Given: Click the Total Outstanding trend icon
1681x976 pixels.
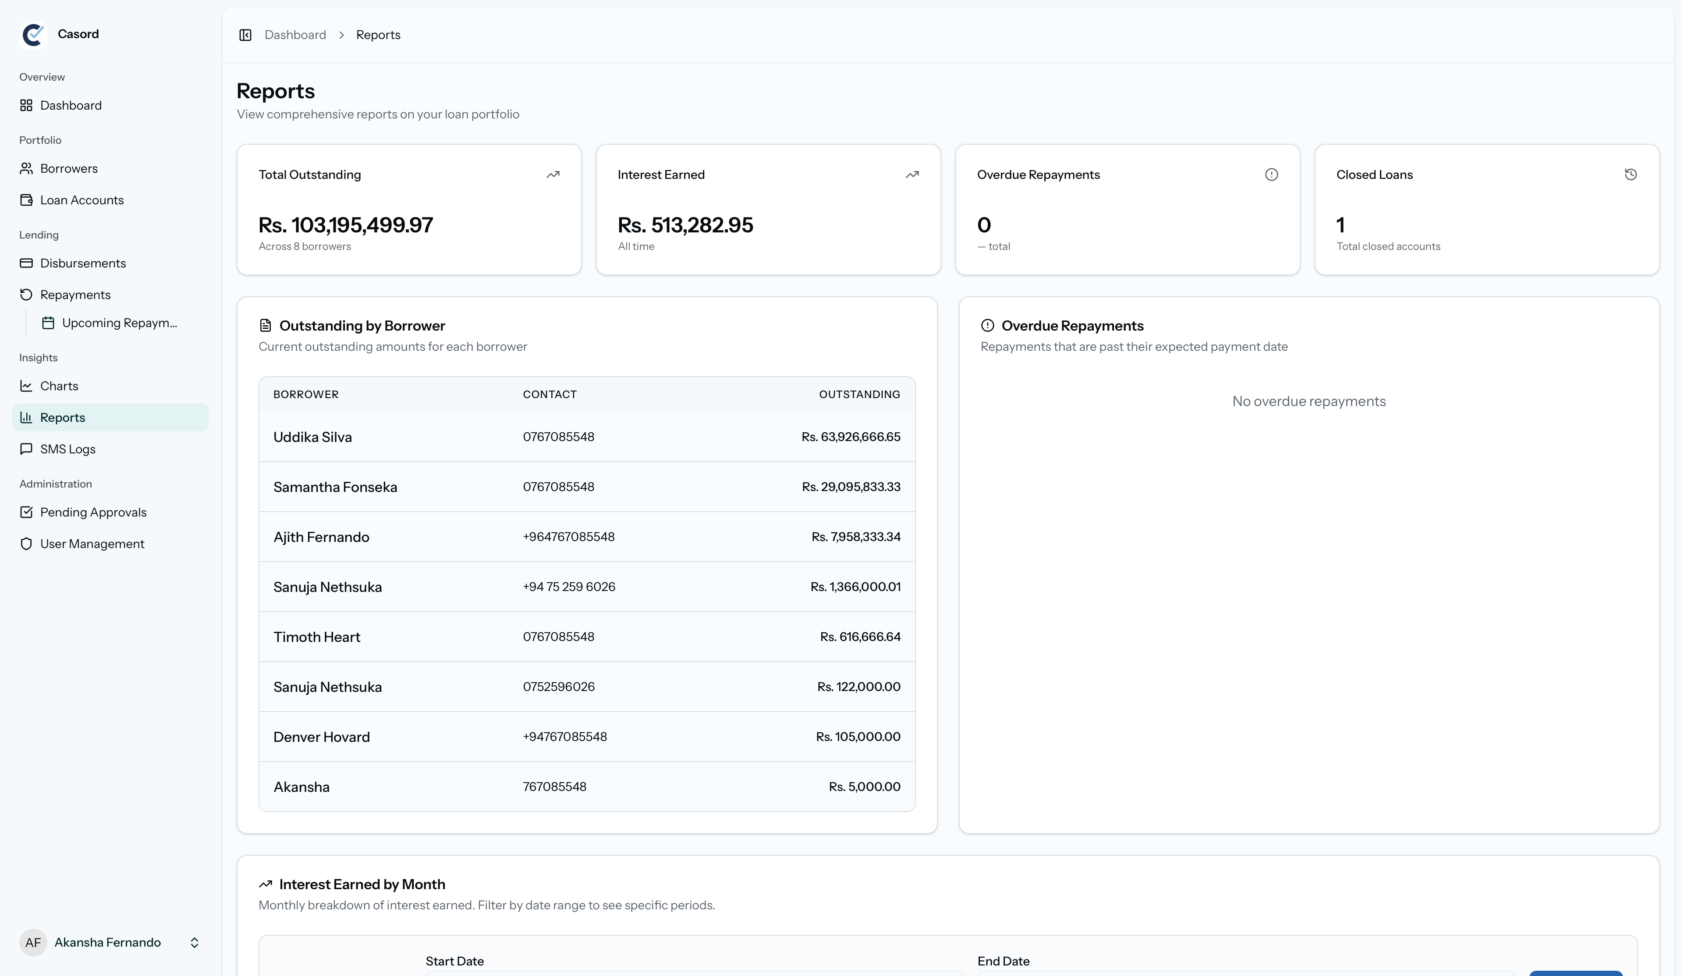Looking at the screenshot, I should 552,175.
